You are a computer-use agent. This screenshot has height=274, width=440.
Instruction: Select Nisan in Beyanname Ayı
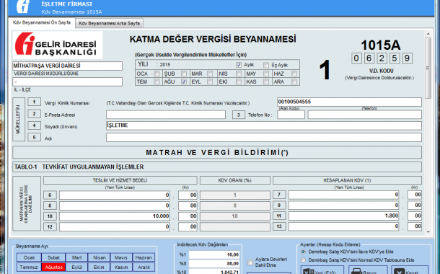tap(99, 257)
